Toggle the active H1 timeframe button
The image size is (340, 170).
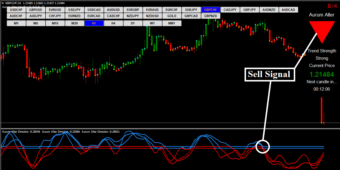[94, 23]
